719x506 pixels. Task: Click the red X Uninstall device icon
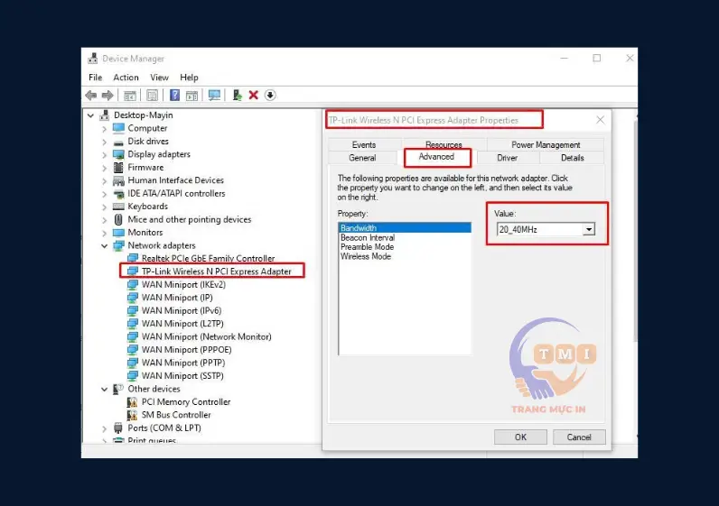pos(253,96)
